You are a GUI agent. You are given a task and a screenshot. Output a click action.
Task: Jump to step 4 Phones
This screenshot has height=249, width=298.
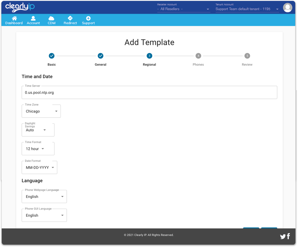(x=198, y=56)
